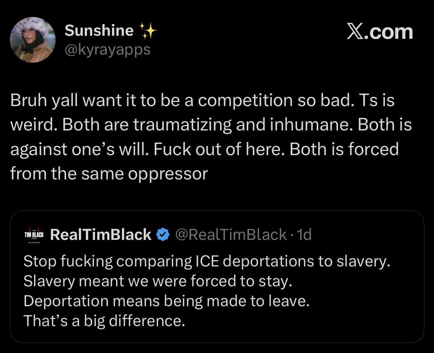Click the Tim Black Show avatar
The width and height of the screenshot is (434, 353).
click(x=34, y=235)
